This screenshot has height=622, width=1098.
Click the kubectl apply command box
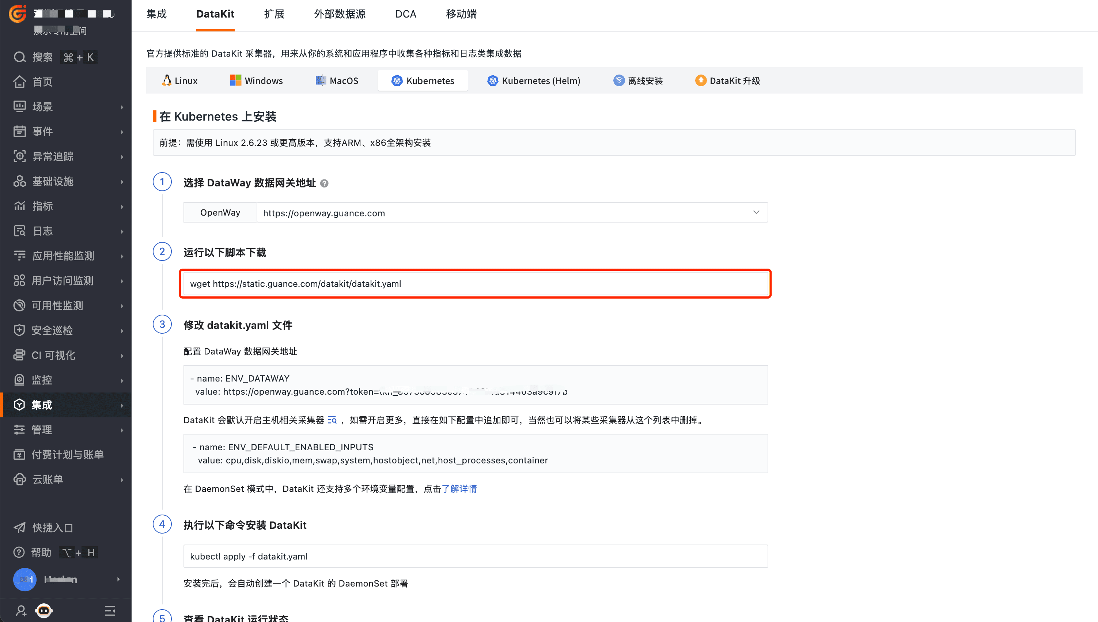coord(475,556)
